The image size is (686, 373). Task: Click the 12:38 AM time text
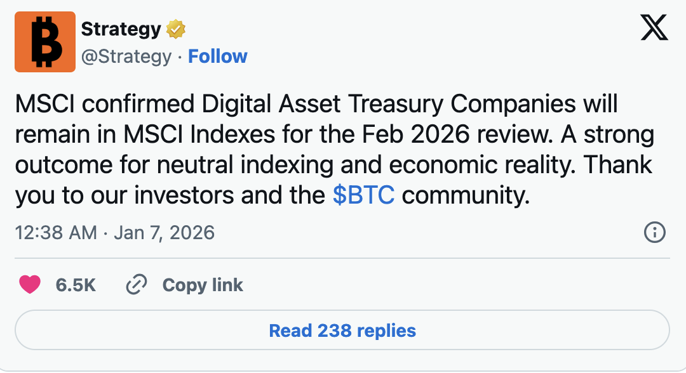(x=56, y=233)
